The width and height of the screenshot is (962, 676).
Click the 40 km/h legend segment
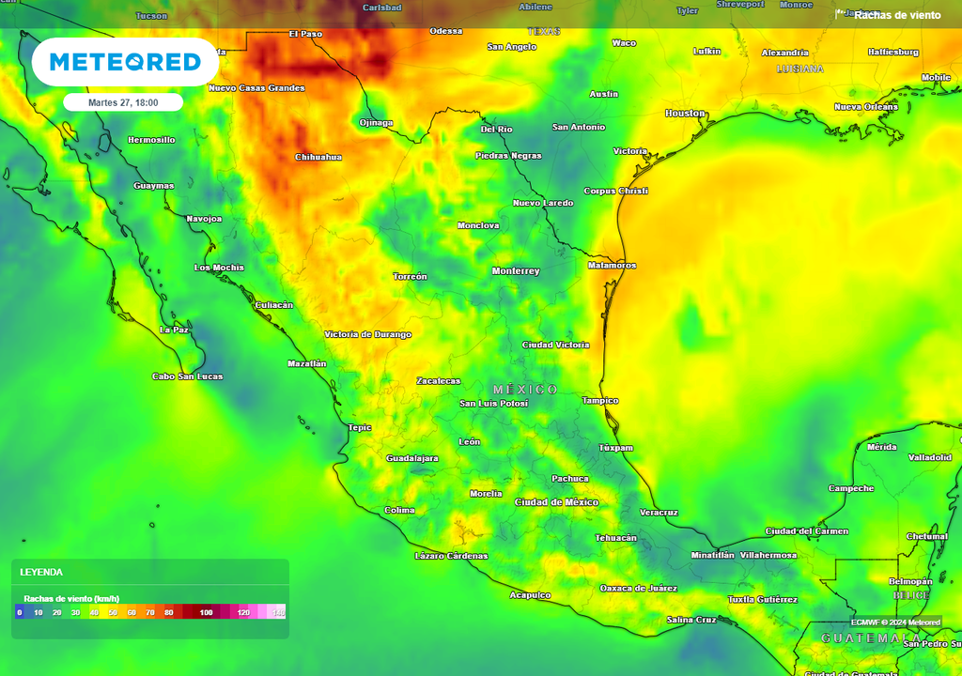pyautogui.click(x=93, y=612)
